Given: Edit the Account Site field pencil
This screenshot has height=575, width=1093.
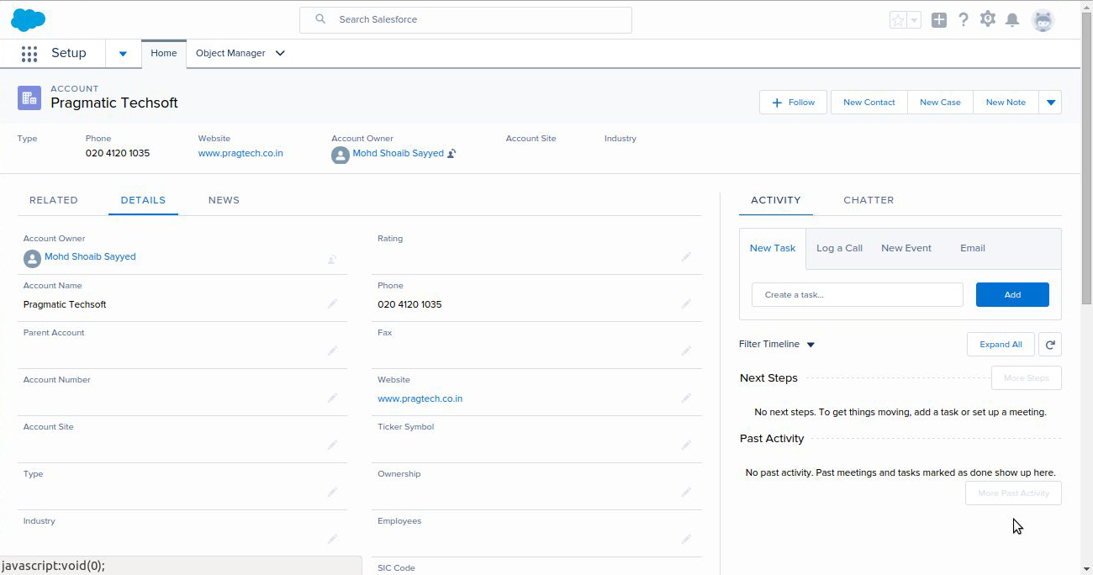Looking at the screenshot, I should 333,445.
